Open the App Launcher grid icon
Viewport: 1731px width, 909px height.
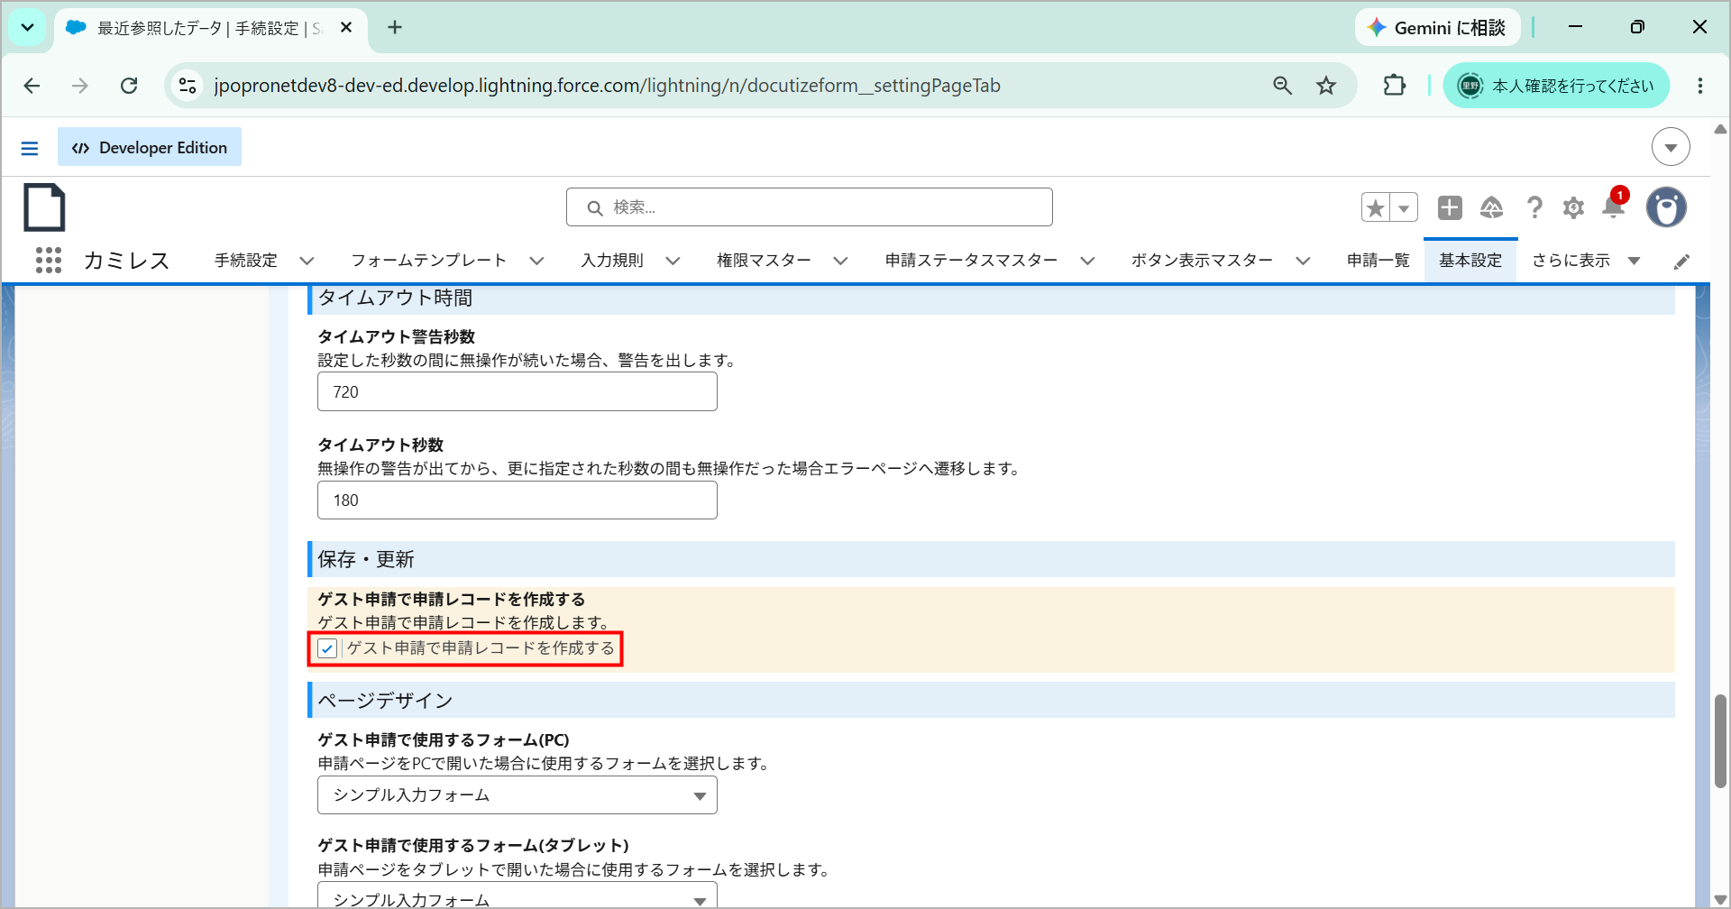(49, 260)
